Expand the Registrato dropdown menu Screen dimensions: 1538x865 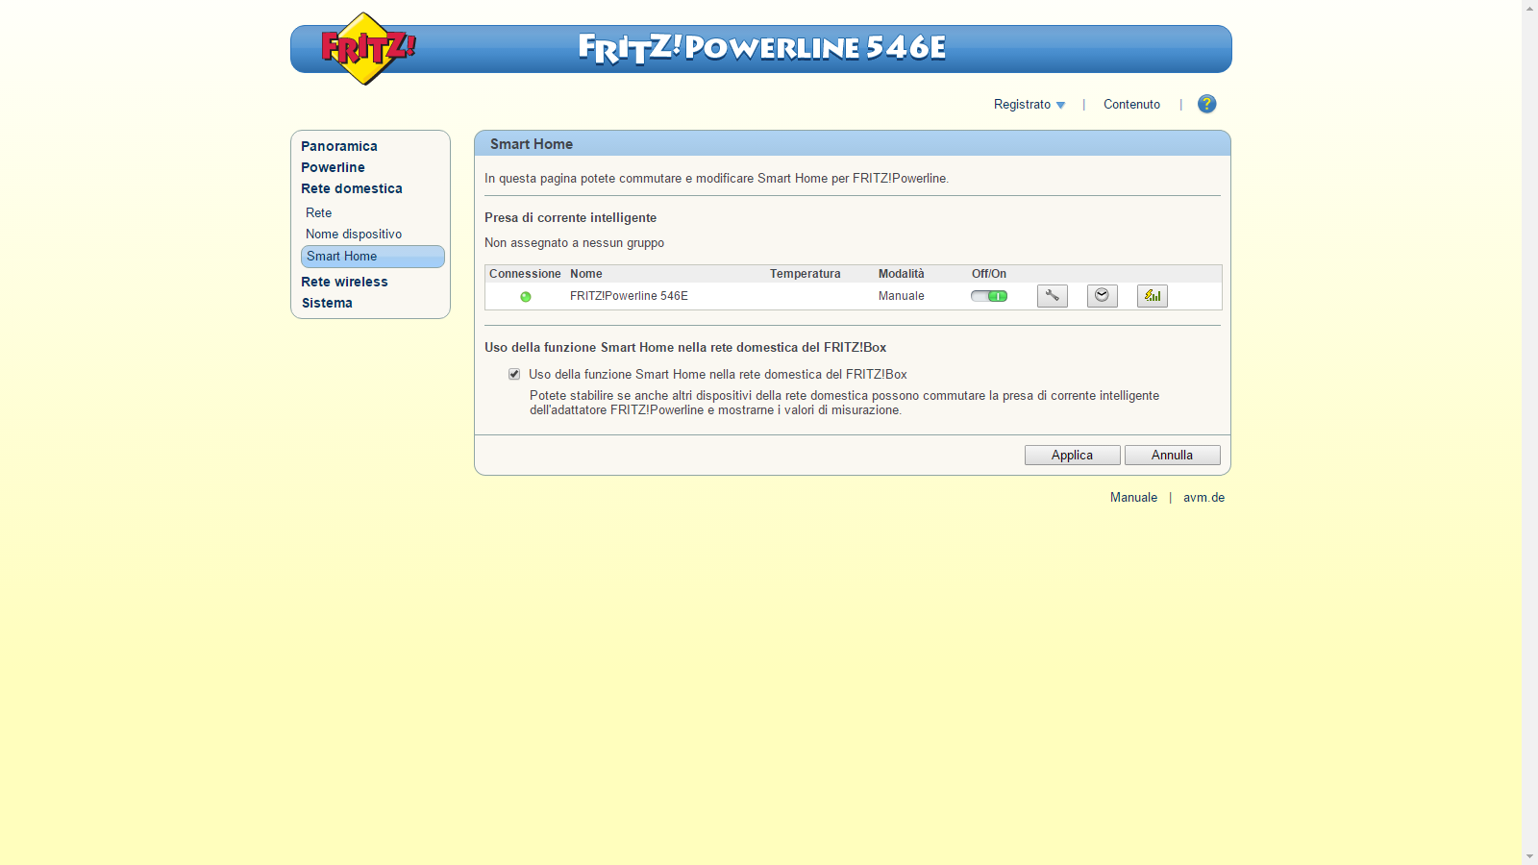[1029, 105]
